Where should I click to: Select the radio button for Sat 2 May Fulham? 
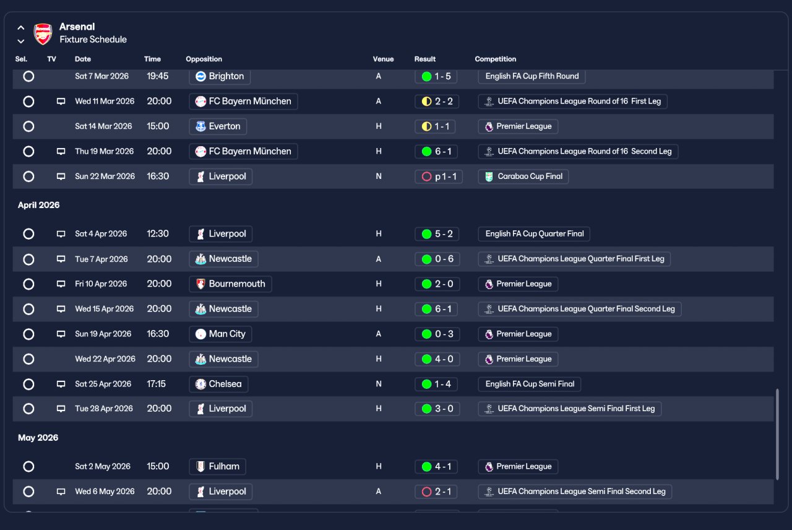[x=28, y=467]
